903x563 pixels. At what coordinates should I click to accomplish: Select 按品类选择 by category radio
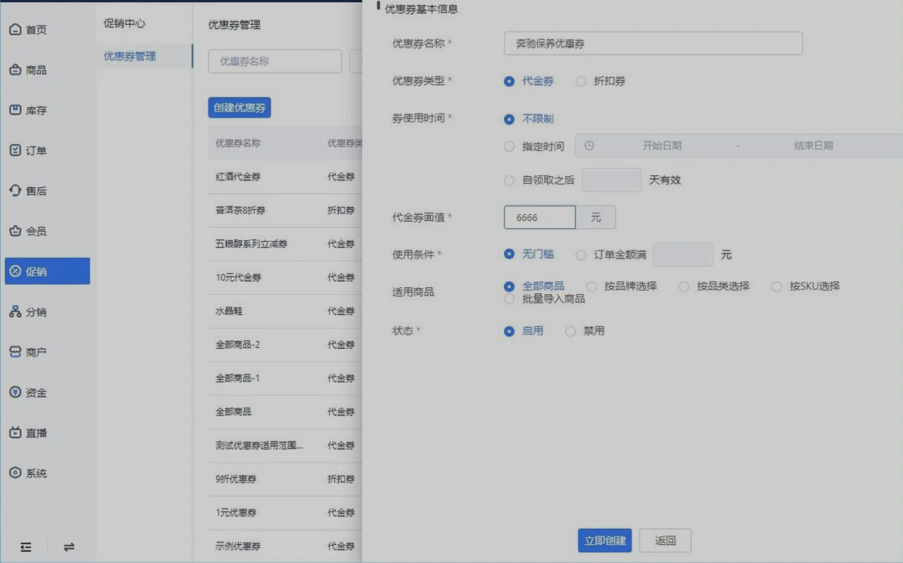click(x=684, y=286)
